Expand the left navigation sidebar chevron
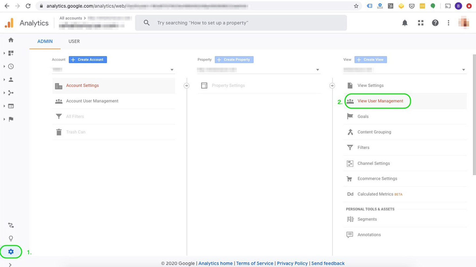This screenshot has width=476, height=267. point(10,265)
